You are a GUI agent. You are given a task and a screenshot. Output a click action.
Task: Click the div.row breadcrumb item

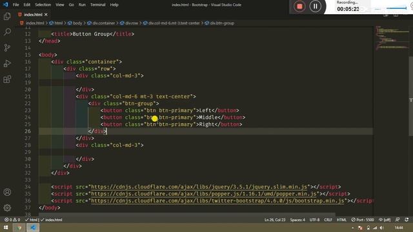(x=132, y=23)
